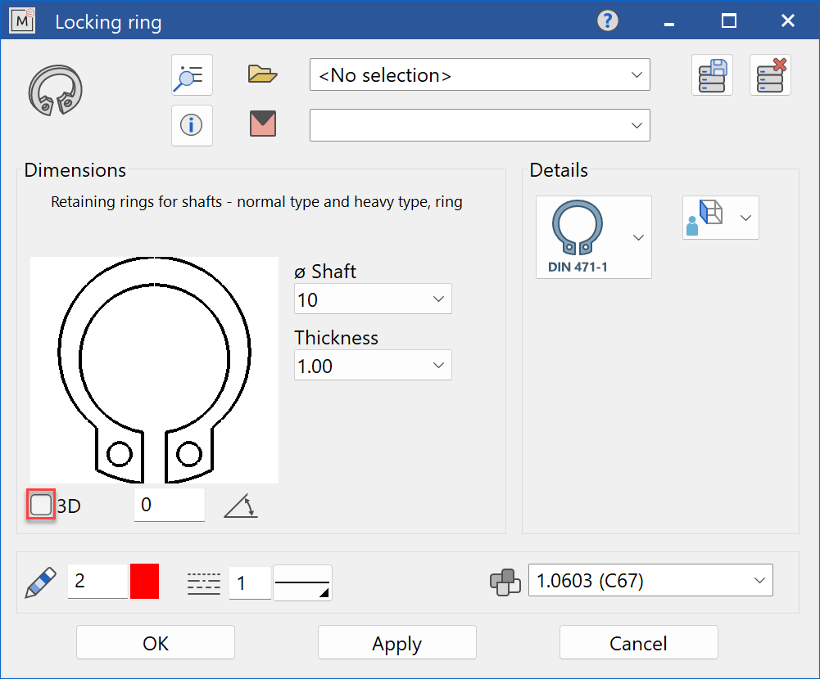Click the pen number field showing 2

[x=97, y=582]
